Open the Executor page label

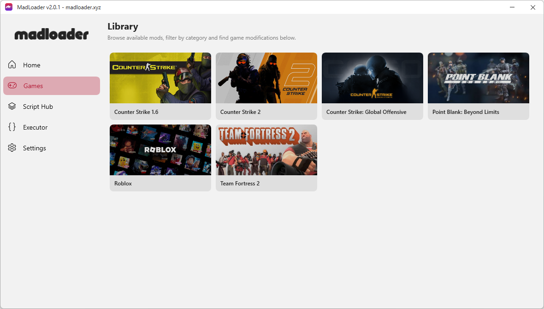(35, 127)
